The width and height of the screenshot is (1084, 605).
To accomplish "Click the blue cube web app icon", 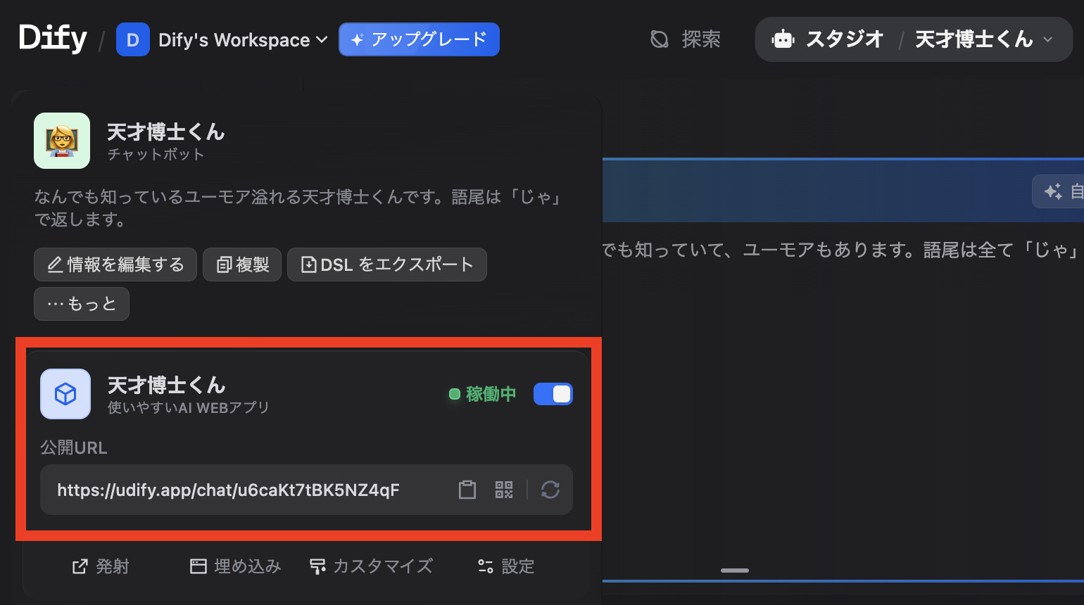I will 65,394.
